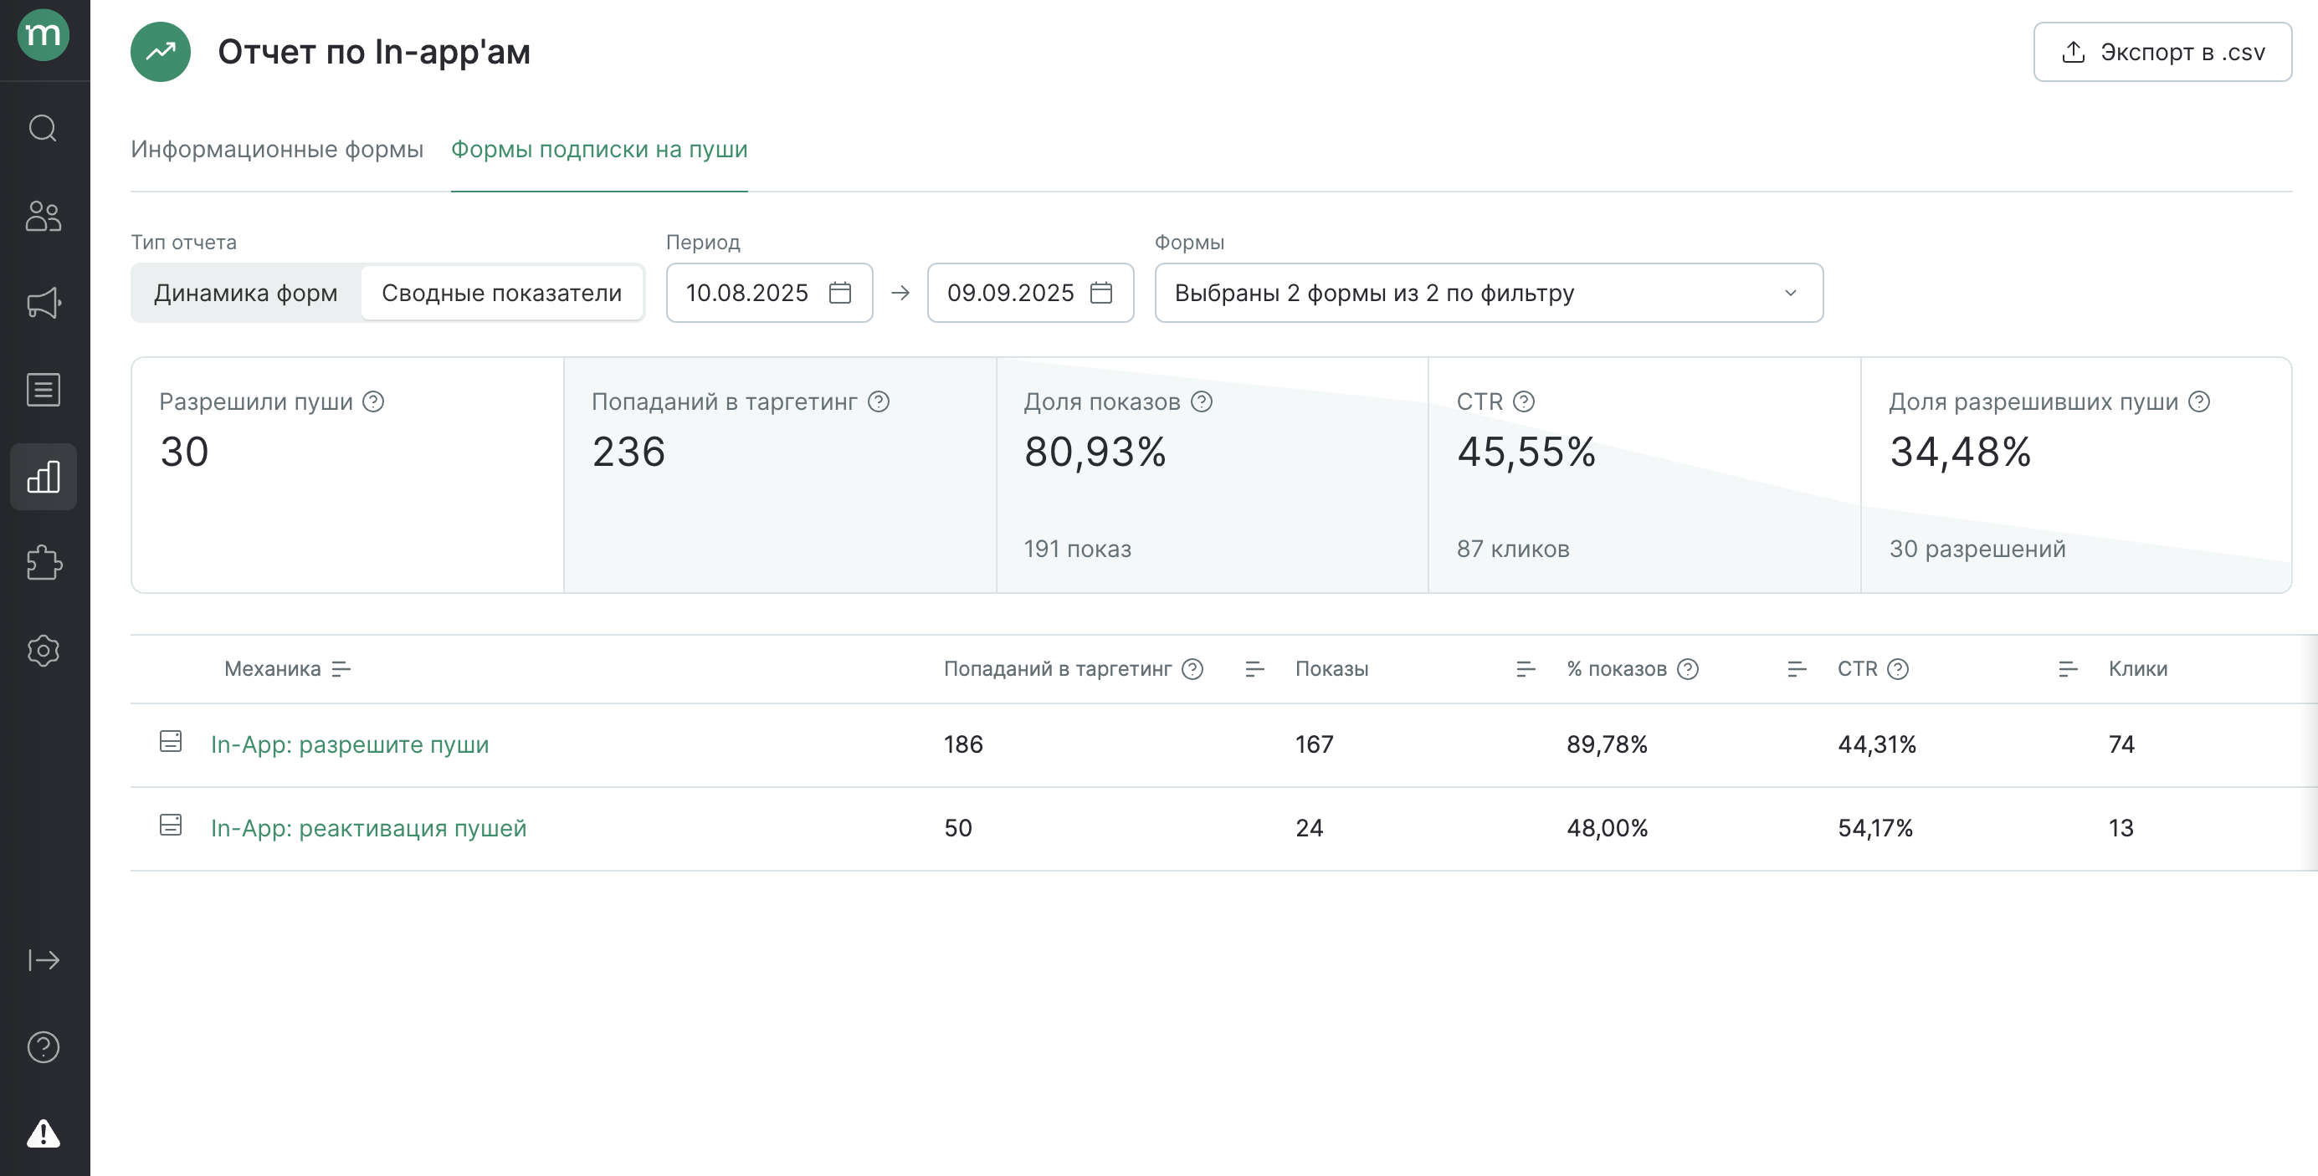The width and height of the screenshot is (2318, 1176).
Task: Choose Динамика форм report type
Action: click(246, 293)
